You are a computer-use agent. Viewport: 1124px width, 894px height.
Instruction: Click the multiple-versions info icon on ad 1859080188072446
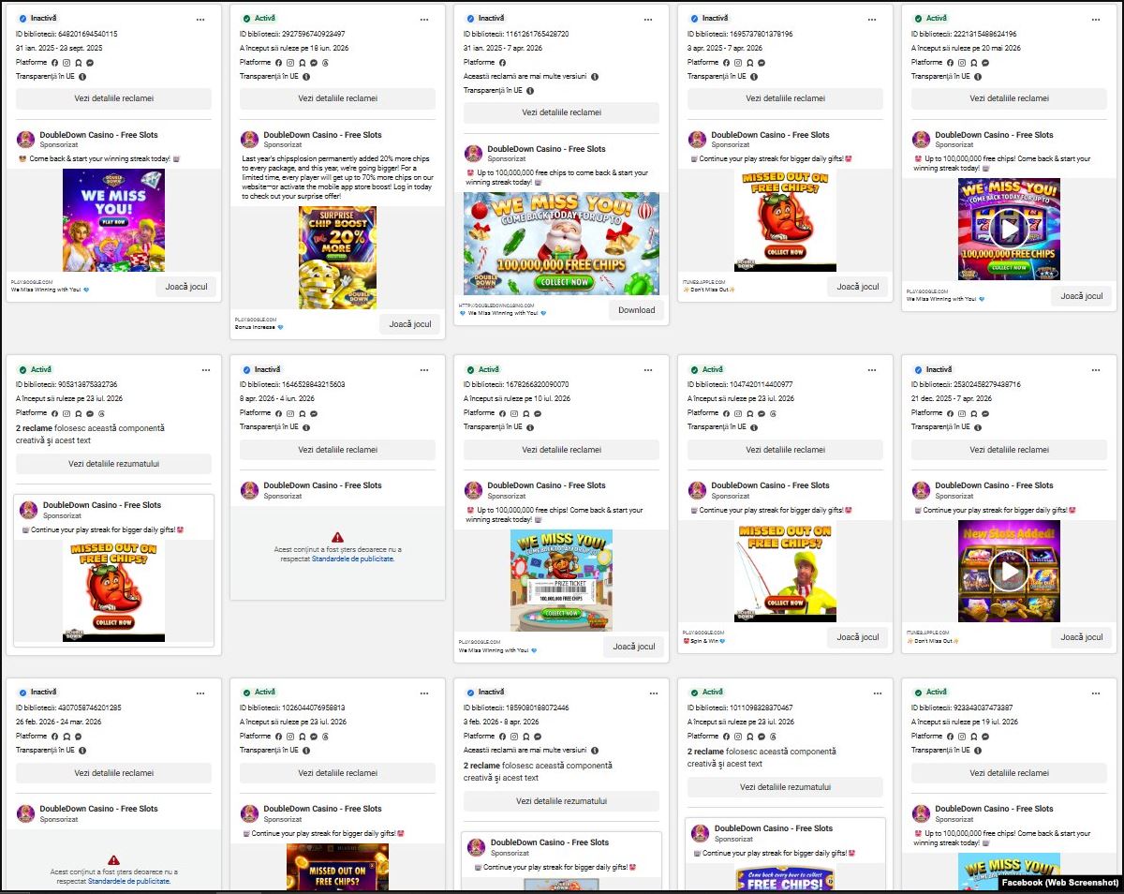tap(595, 751)
